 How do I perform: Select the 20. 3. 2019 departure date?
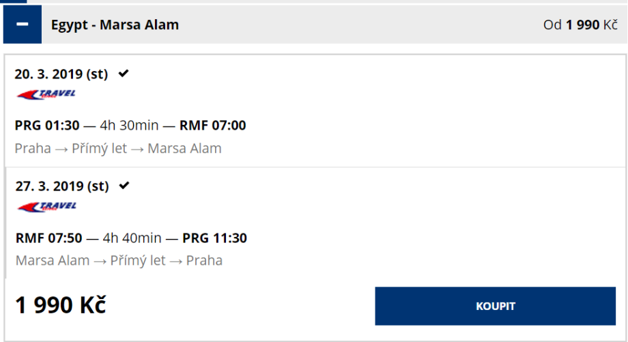pyautogui.click(x=61, y=74)
